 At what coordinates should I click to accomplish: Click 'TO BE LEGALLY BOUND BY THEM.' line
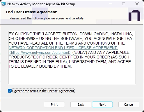pos(40,66)
